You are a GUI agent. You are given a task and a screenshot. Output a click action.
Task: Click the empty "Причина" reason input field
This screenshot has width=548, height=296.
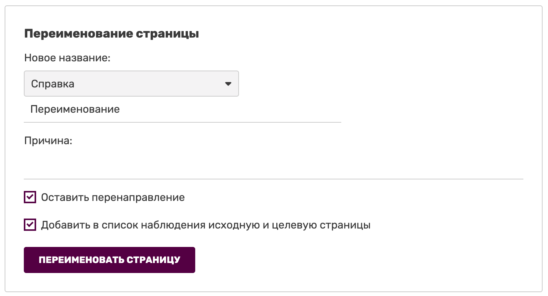(x=273, y=167)
